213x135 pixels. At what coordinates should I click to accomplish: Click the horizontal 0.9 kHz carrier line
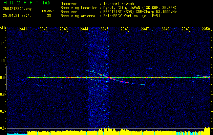[119, 77]
